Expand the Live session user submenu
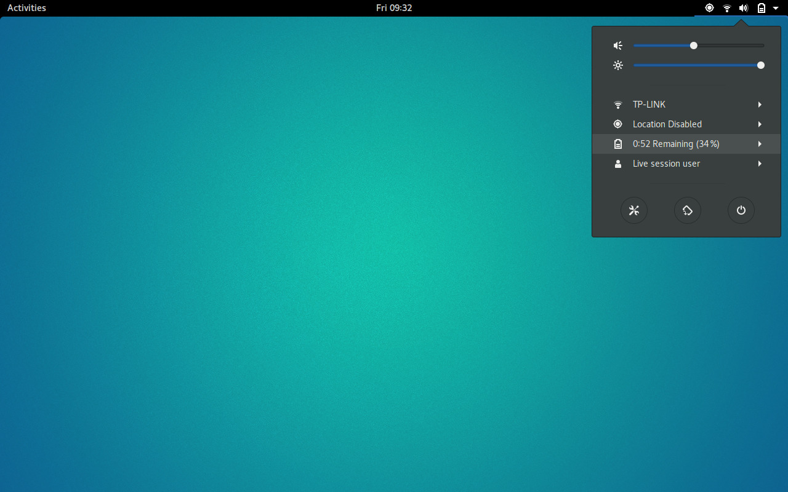 click(x=760, y=164)
